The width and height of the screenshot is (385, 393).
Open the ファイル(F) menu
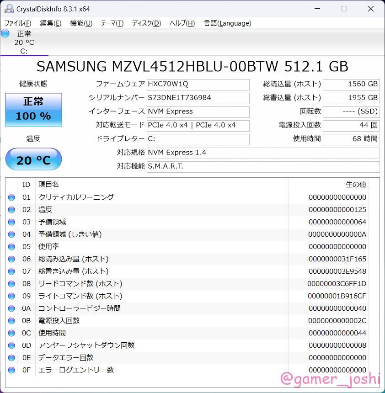click(x=18, y=23)
